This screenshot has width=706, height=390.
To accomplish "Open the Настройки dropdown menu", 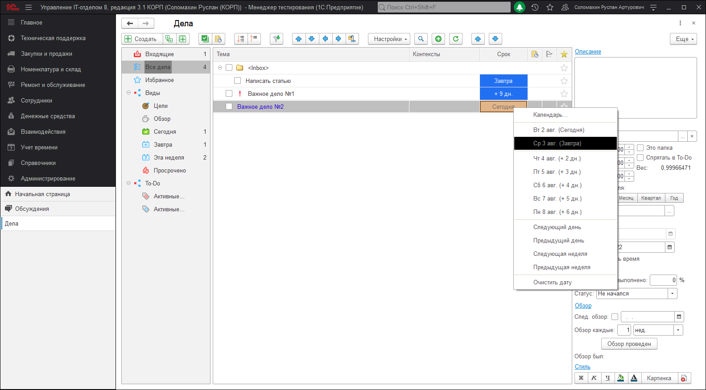I will pyautogui.click(x=389, y=39).
